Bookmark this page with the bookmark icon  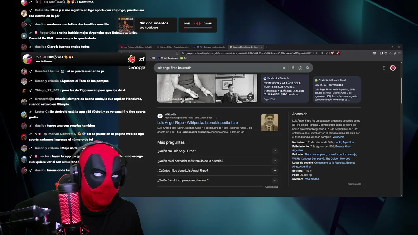point(177,53)
